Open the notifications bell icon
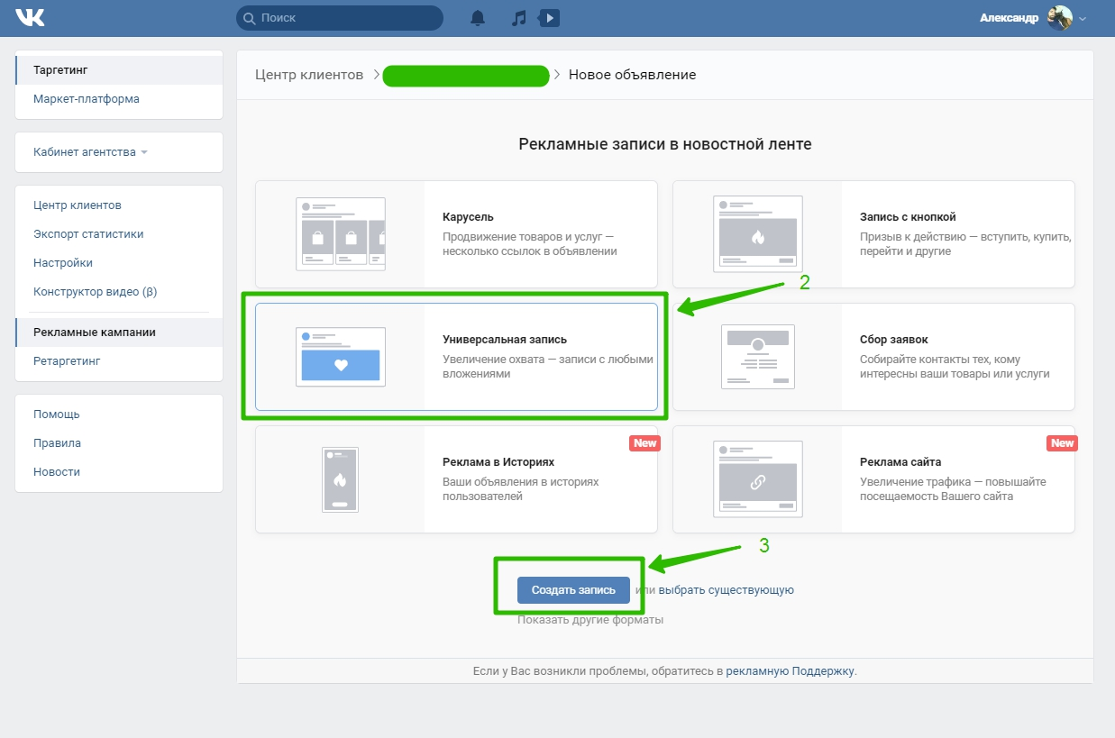1115x738 pixels. pos(478,18)
